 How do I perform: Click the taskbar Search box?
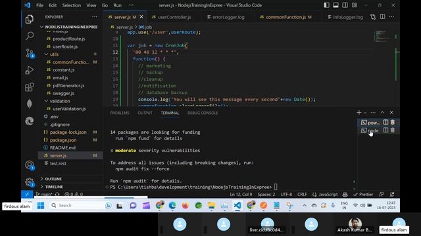click(81, 205)
